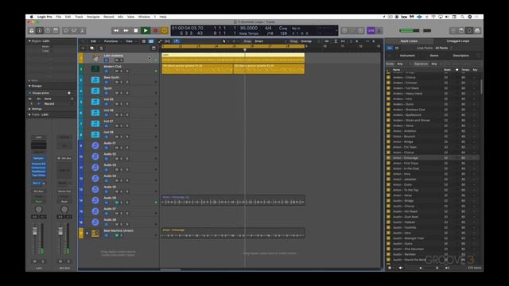Screen dimensions: 509x286
Task: Open the Mixer from the control bar
Action: point(74,30)
